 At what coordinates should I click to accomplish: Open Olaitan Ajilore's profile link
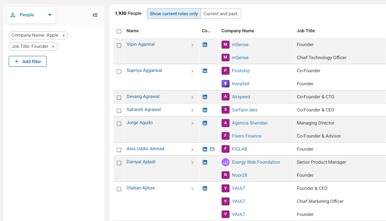click(x=141, y=188)
